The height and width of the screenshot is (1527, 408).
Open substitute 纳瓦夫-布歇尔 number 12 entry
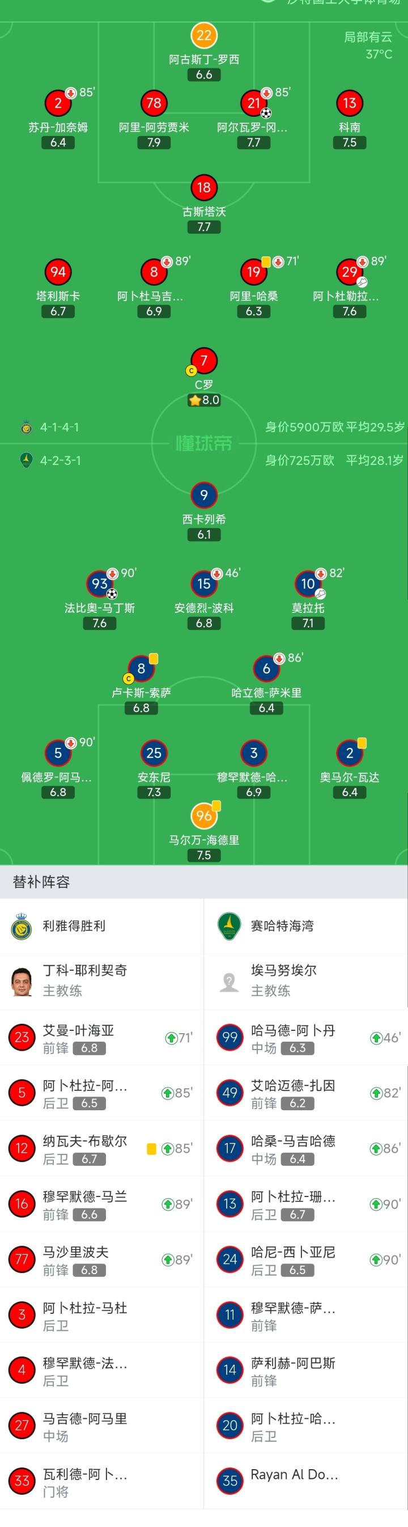click(x=102, y=1149)
